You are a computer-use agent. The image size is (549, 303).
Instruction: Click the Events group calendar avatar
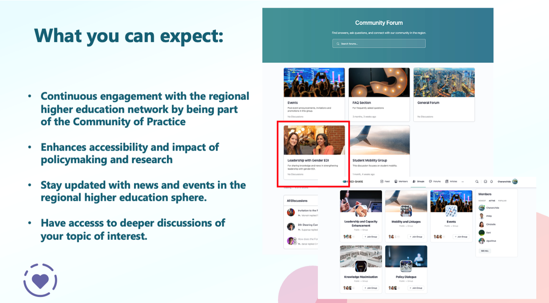tap(451, 211)
